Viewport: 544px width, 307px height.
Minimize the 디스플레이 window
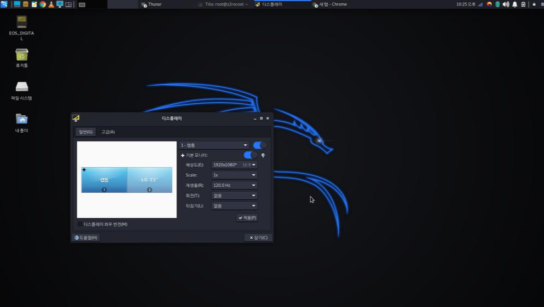point(255,119)
